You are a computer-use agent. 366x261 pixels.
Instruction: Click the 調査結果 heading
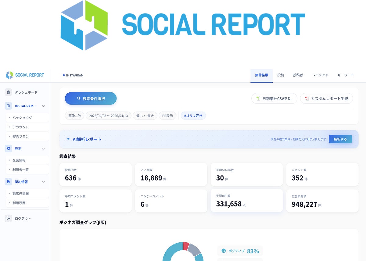coord(68,156)
